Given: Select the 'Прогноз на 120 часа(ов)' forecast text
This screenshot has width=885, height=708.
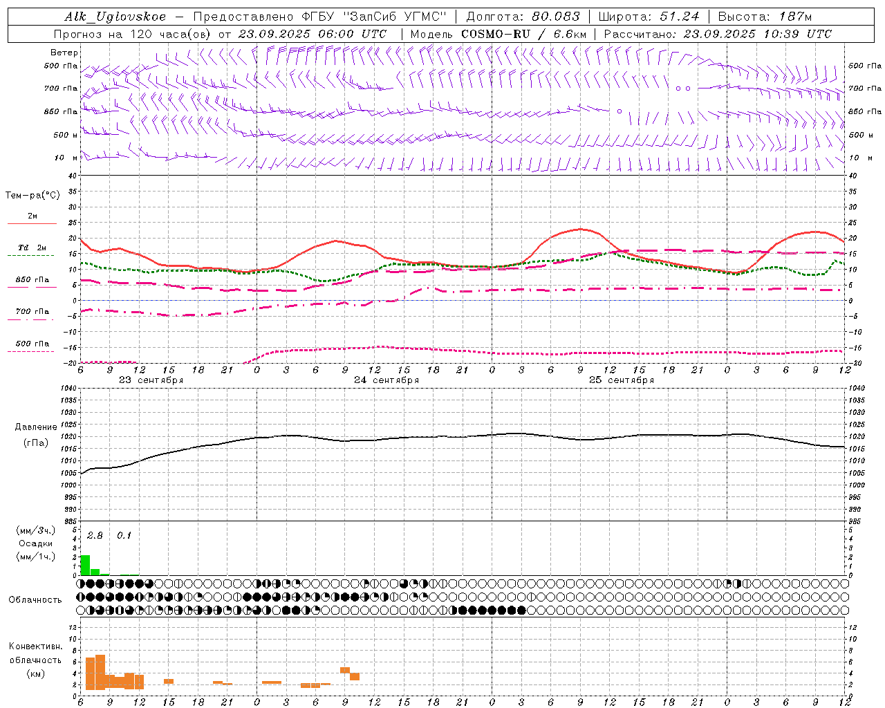Looking at the screenshot, I should 133,34.
